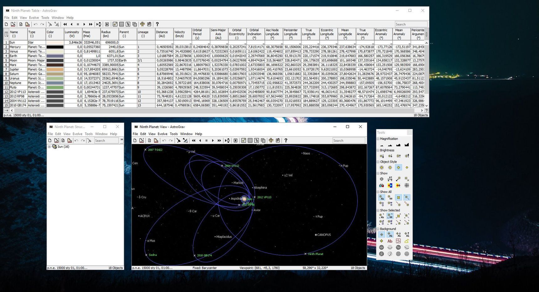Screen dimensions: 539x292
Task: Click the red maze-like boundaries icon in Background
Action: coord(398,241)
